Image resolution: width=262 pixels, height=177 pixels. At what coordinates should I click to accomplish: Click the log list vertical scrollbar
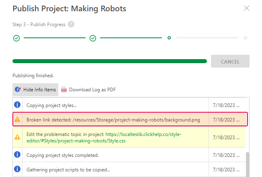click(x=248, y=164)
